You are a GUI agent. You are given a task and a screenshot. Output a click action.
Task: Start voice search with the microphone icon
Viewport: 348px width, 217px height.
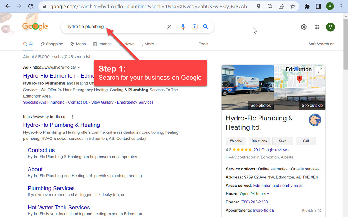tap(183, 27)
